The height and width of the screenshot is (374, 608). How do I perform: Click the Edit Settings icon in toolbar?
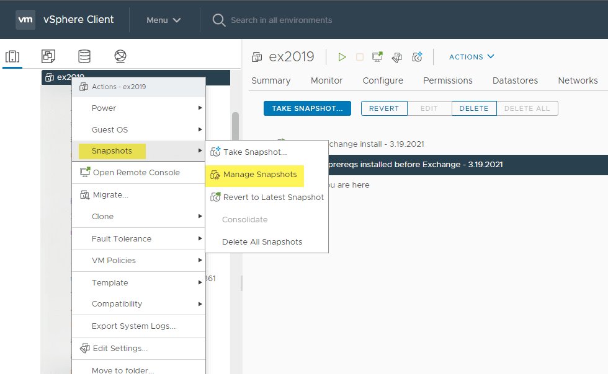coord(397,58)
